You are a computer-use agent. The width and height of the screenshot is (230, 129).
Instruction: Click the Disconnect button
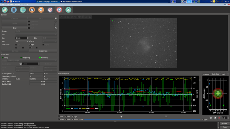43,51
